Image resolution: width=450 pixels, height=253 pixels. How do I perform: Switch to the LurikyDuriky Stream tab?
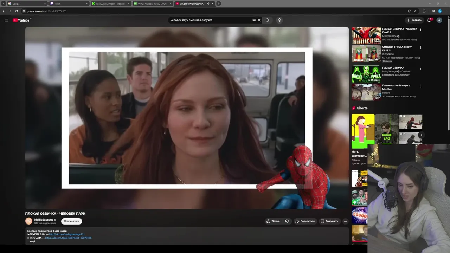pyautogui.click(x=111, y=4)
